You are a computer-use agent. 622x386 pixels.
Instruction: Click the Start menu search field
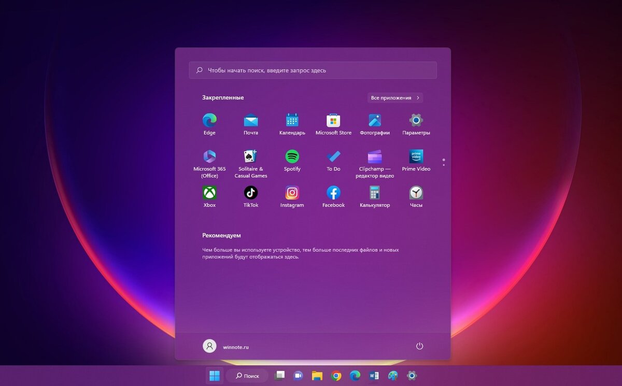313,70
